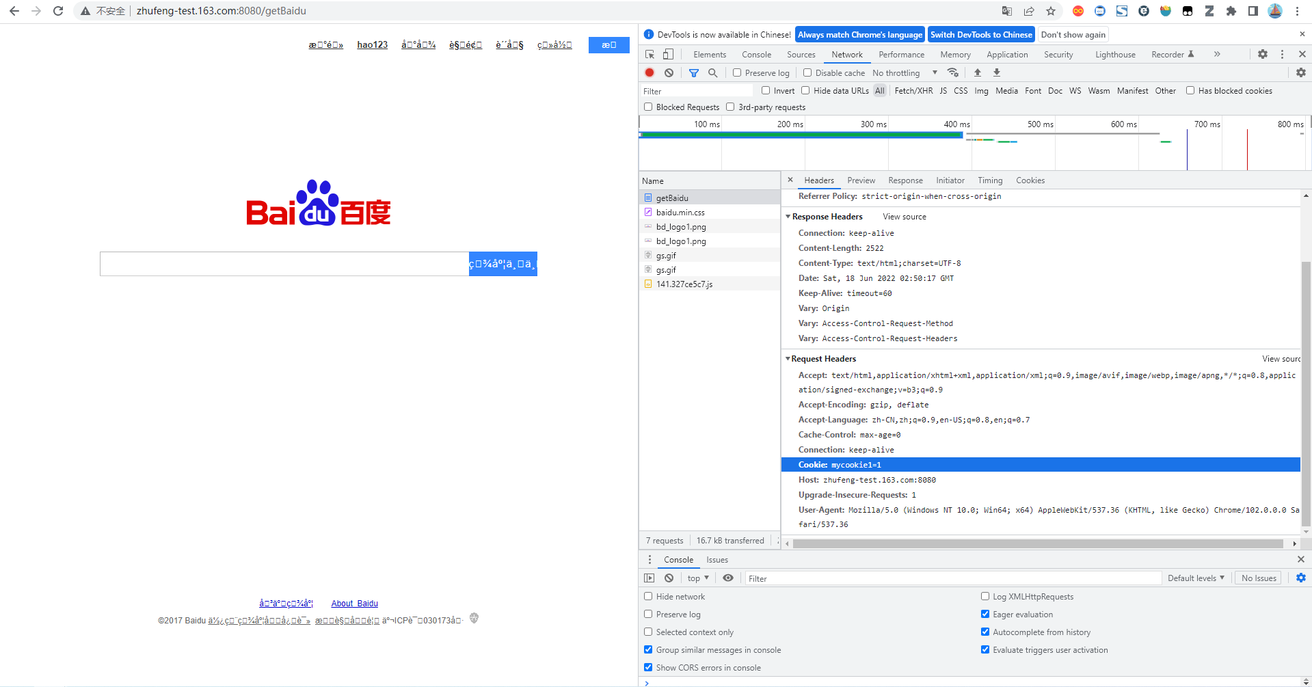Collapse the Request Headers section
Viewport: 1312px width, 687px height.
coord(788,359)
